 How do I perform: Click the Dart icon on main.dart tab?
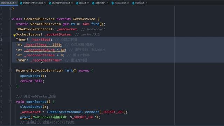tap(133, 3)
